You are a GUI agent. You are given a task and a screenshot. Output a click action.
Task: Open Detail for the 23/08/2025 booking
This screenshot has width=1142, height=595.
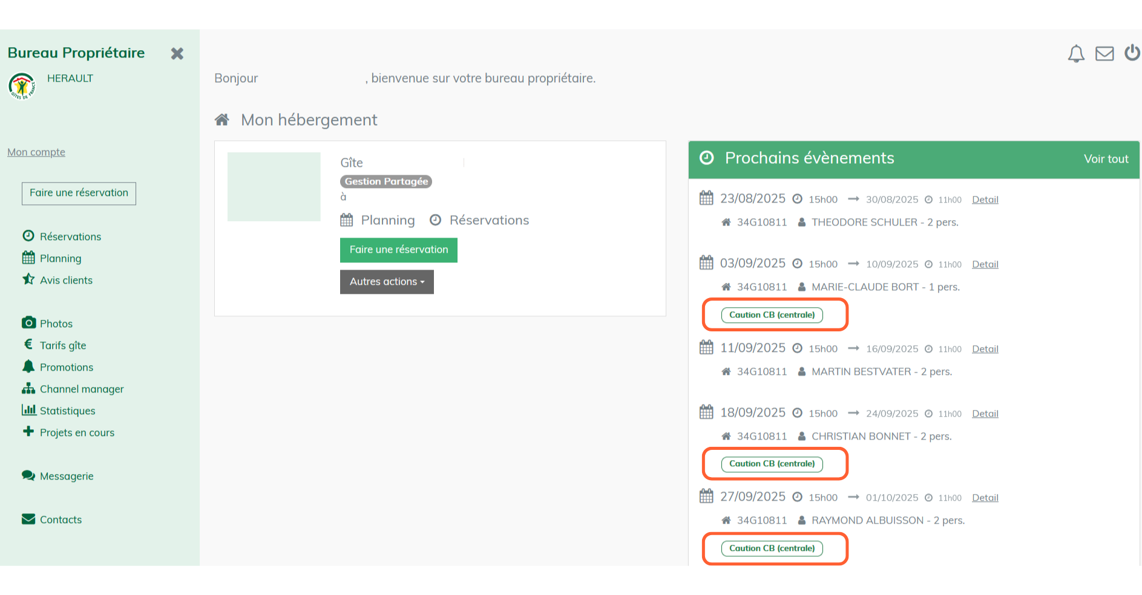(x=985, y=200)
